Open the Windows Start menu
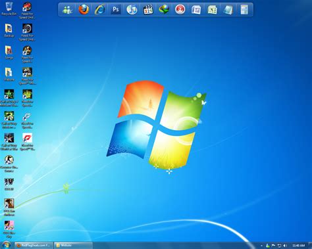Viewport: 312px width, 249px height. pyautogui.click(x=7, y=245)
